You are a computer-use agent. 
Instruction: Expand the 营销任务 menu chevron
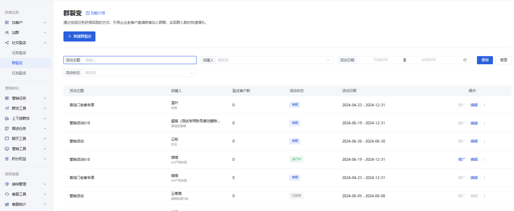[45, 98]
